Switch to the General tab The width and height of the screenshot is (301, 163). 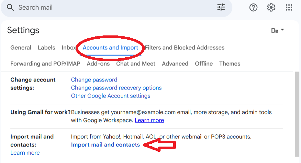(21, 48)
